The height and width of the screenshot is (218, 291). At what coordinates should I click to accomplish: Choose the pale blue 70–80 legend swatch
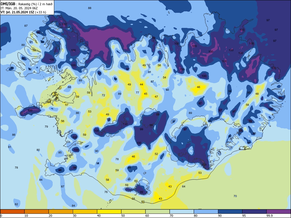click(x=182, y=212)
